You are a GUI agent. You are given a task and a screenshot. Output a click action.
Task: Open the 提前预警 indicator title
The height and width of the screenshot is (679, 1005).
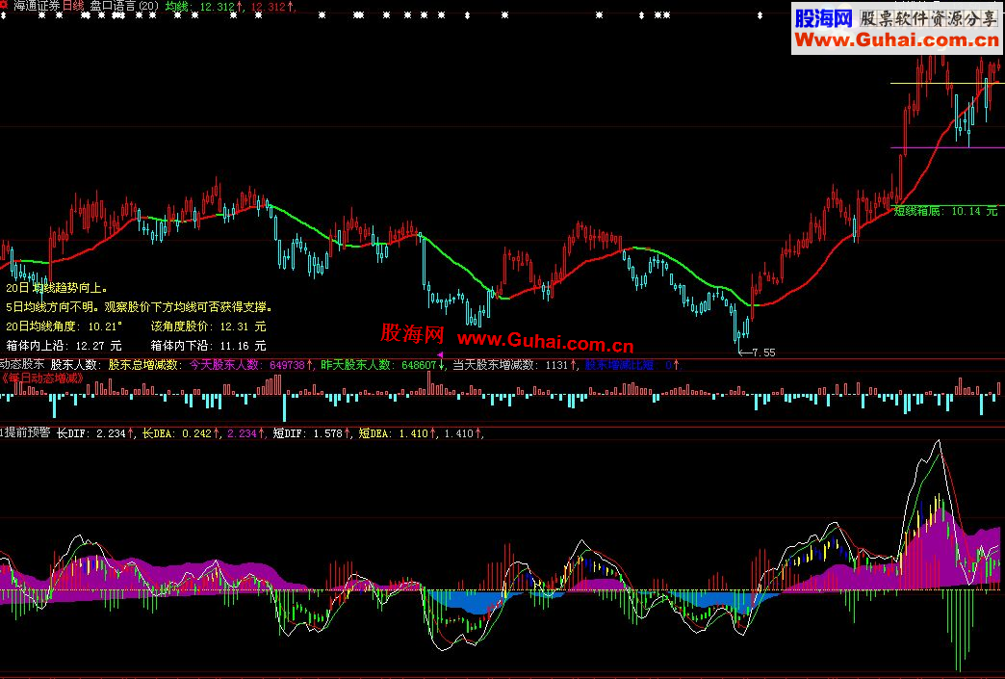pos(26,432)
